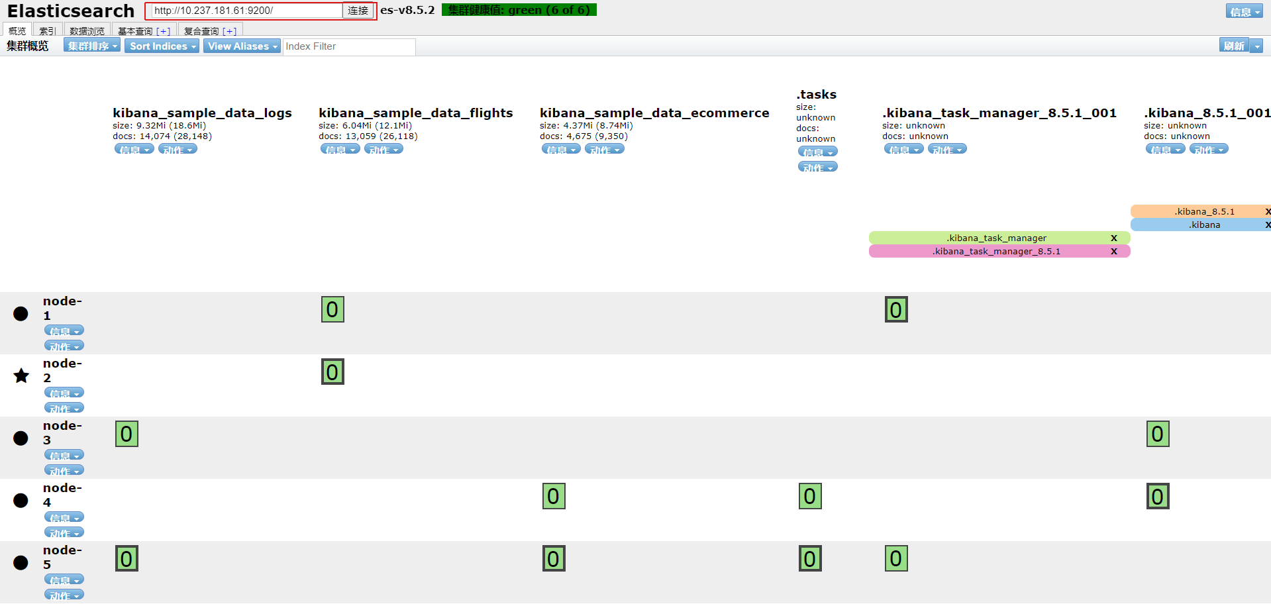The height and width of the screenshot is (606, 1271).
Task: Open node-5 信息 info dropdown
Action: [64, 580]
